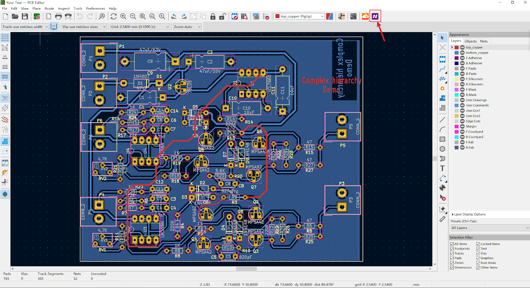This screenshot has width=530, height=288.
Task: Toggle the Locked items checkbox
Action: tap(478, 244)
